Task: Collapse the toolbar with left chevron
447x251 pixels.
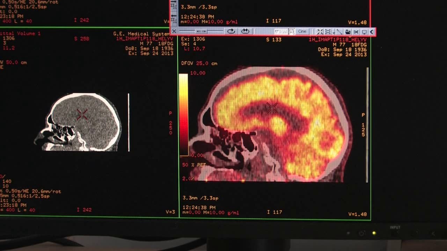Action: 372,32
